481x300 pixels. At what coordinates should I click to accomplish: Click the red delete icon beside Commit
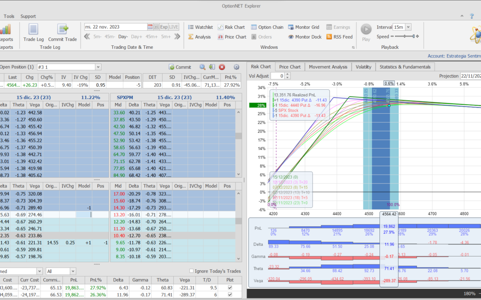click(222, 67)
